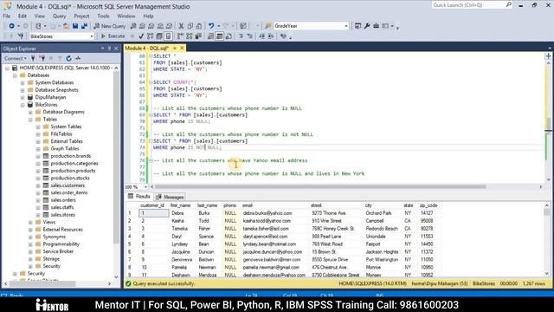Select the sales.orders table
Image resolution: width=554 pixels, height=312 pixels.
(x=63, y=200)
